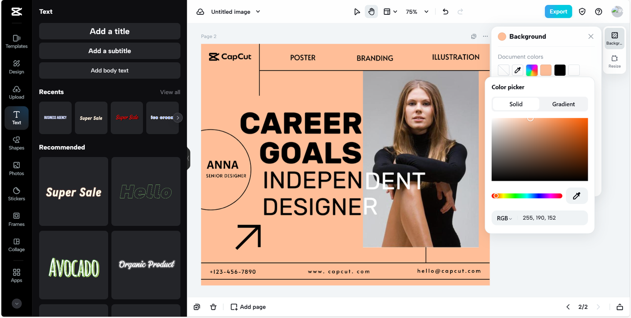Select the white Super Sale recent style
Viewport: 631px width, 318px height.
point(91,118)
